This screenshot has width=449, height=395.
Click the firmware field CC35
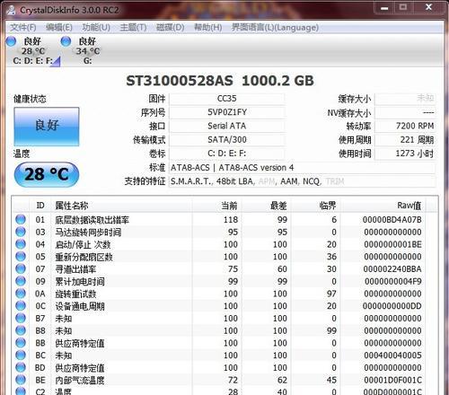227,99
